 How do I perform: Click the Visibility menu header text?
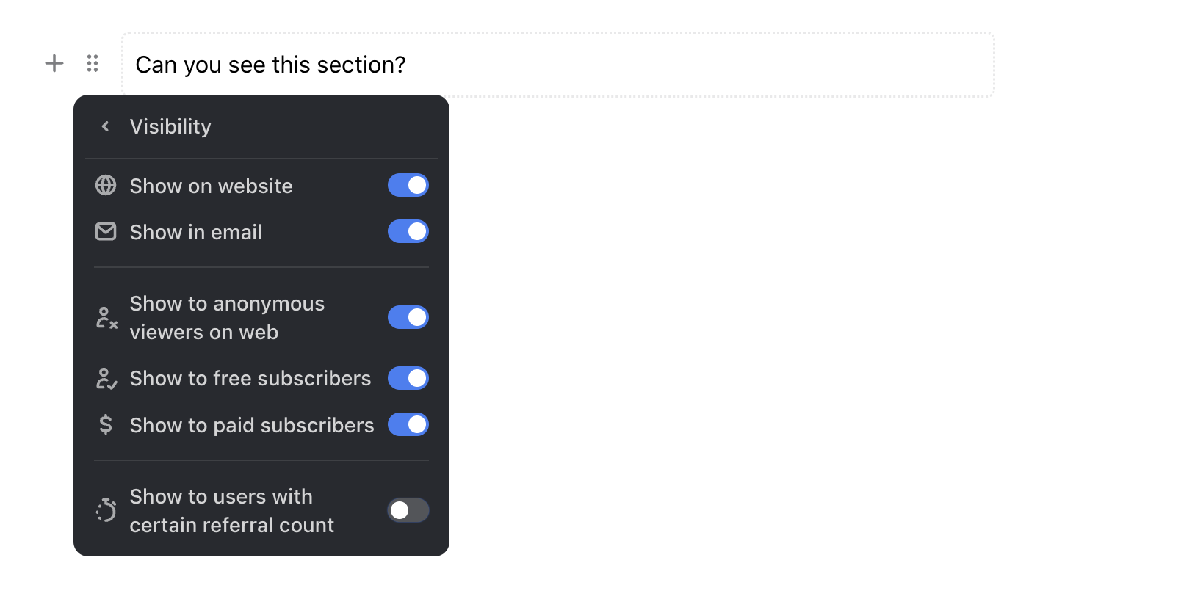(x=170, y=126)
